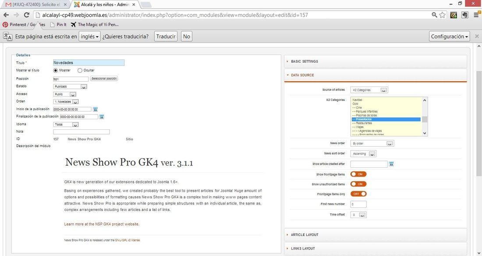Open Orden dropdown

coord(66,102)
